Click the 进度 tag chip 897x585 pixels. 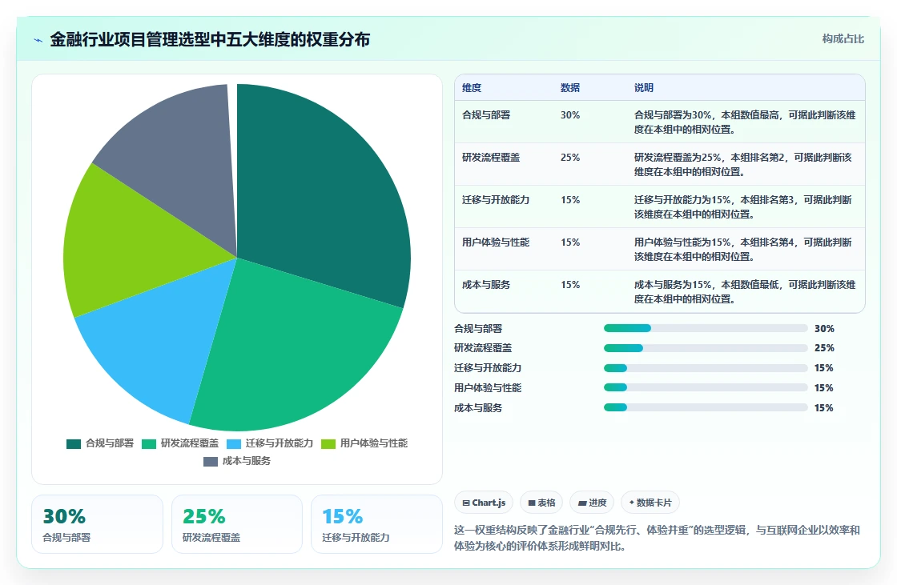[x=592, y=503]
